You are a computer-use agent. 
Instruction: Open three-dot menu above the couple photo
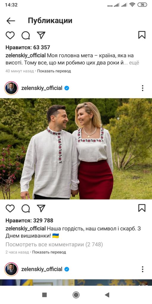[x=142, y=88]
